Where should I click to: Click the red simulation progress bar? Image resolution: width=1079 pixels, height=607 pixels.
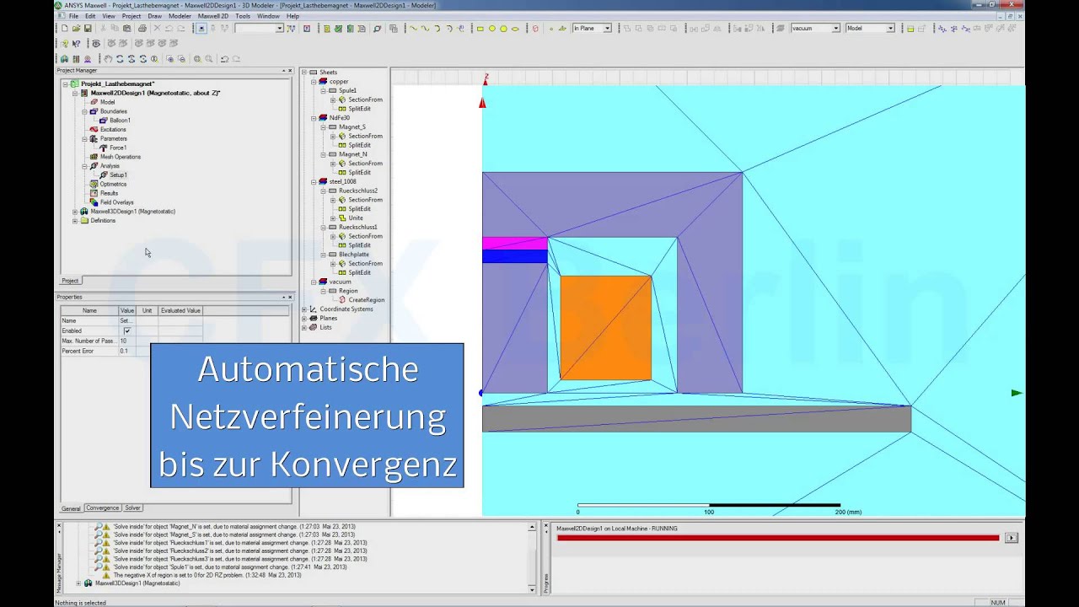pyautogui.click(x=777, y=538)
